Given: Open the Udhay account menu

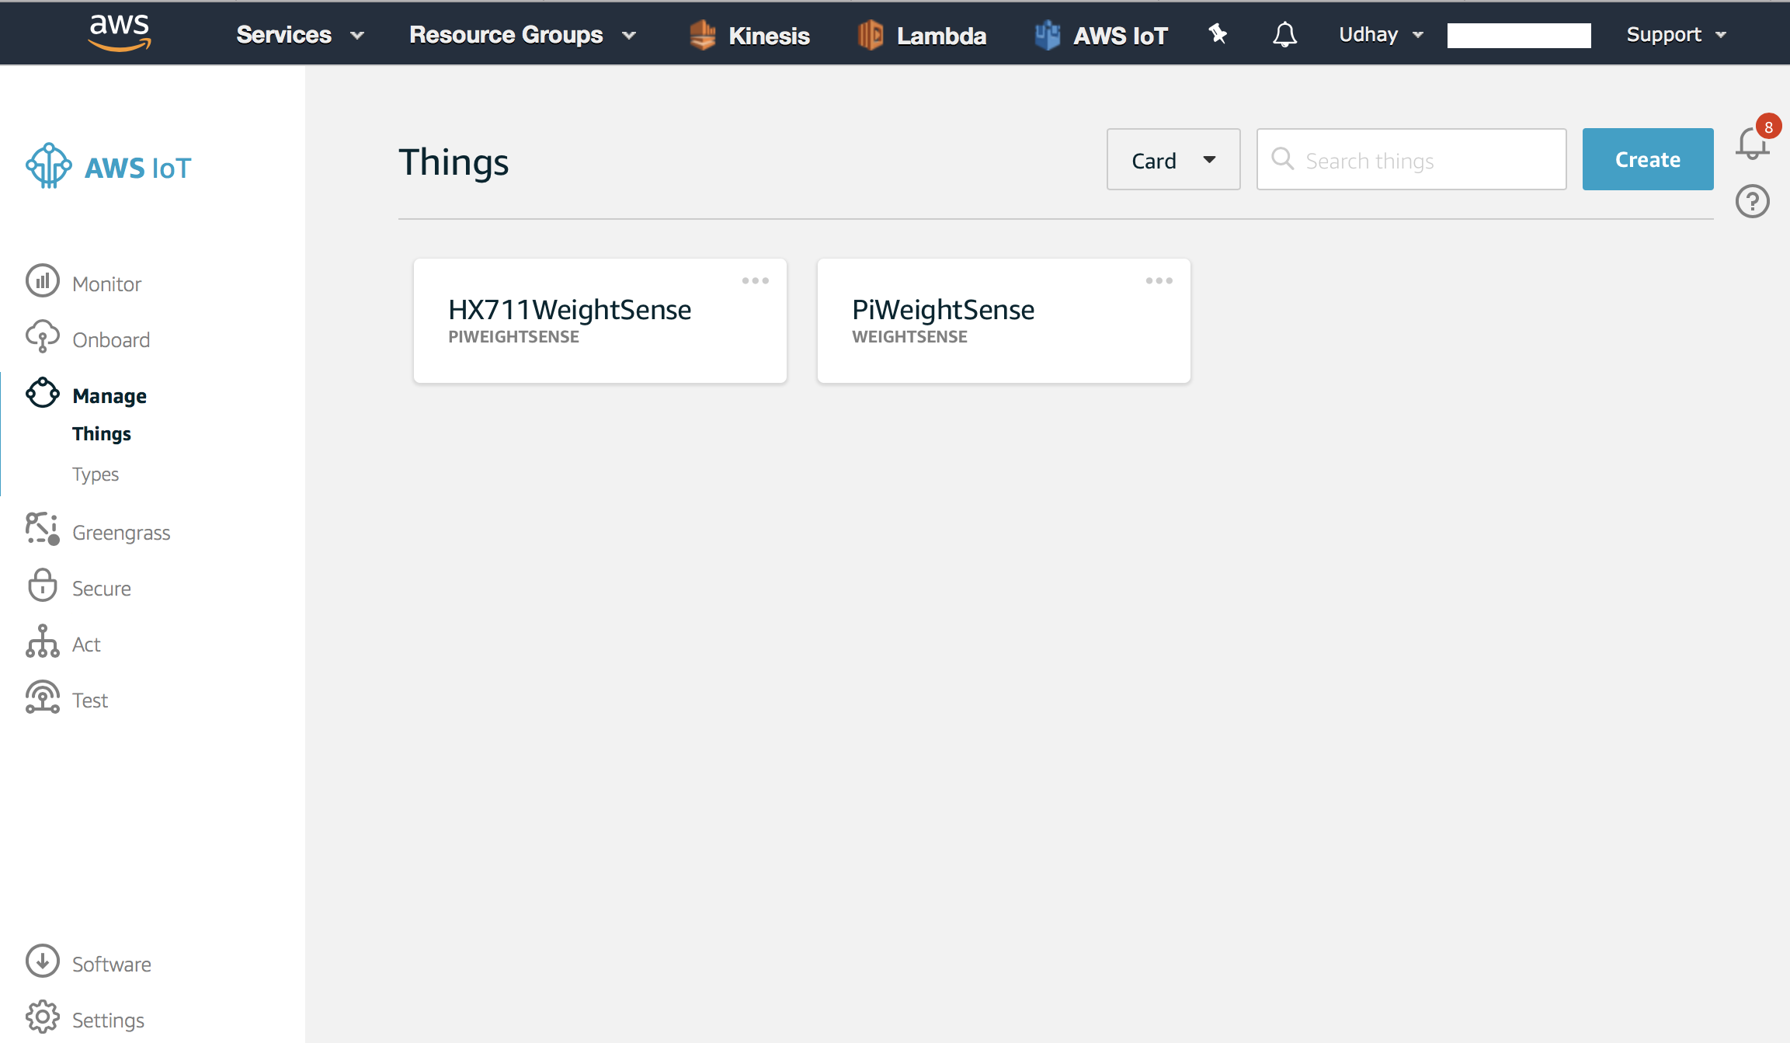Looking at the screenshot, I should click(1381, 35).
